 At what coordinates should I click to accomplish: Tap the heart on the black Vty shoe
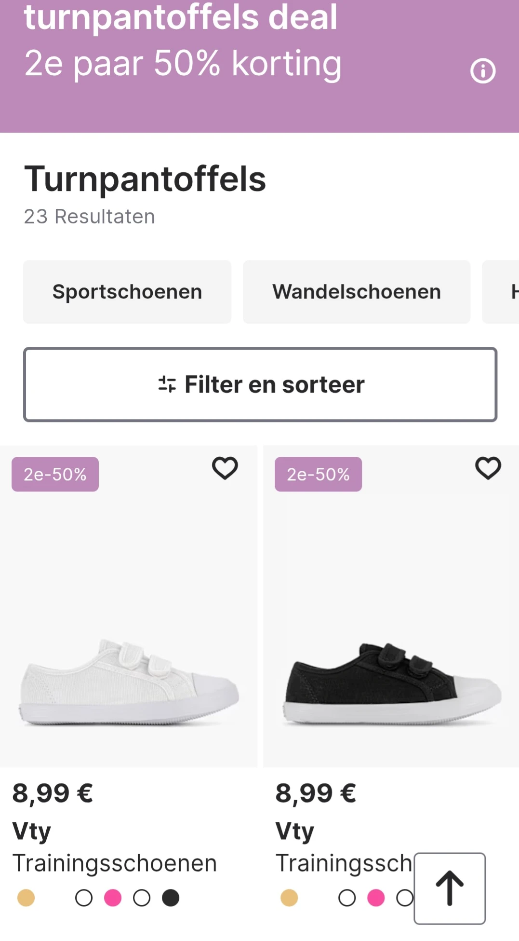(488, 468)
